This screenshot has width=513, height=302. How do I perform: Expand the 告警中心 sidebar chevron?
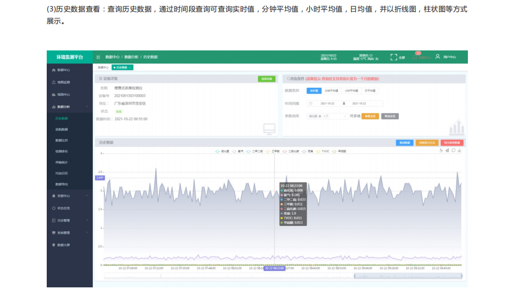87,196
